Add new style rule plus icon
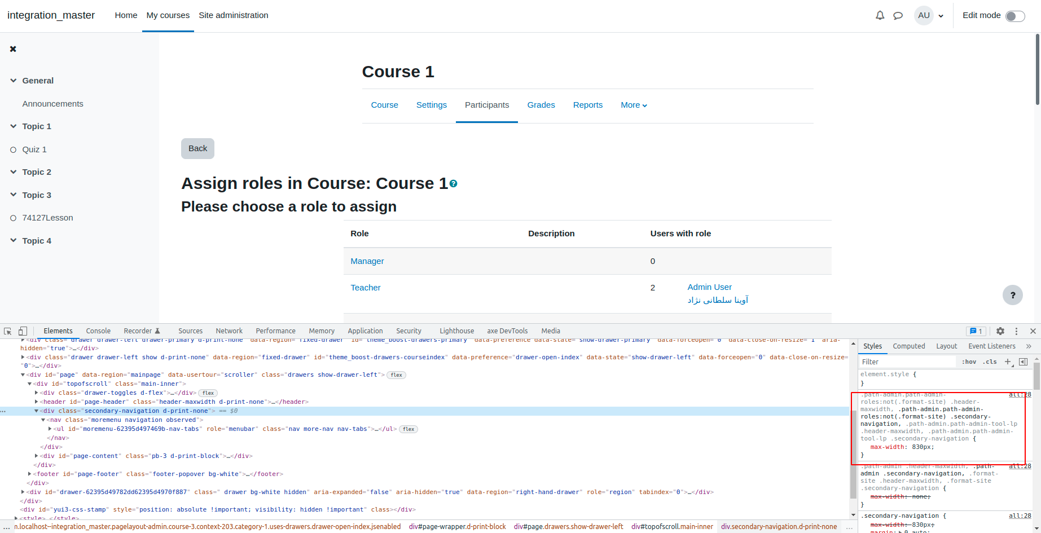Screen dimensions: 1041x533 [1008, 362]
